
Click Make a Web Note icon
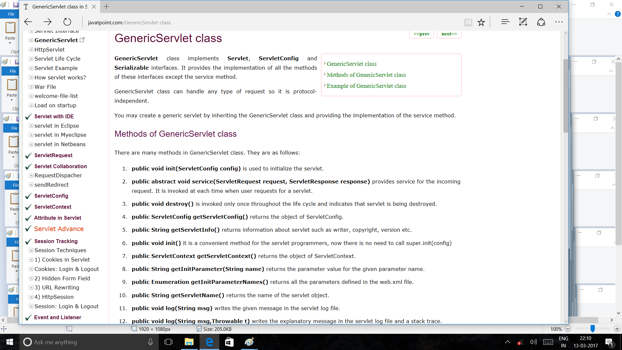(x=523, y=22)
